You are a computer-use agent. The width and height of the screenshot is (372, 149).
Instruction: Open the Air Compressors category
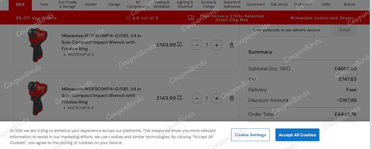pos(138,4)
